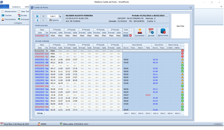Viewport: 224px width, 130px height.
Task: Go to last employee record arrow
Action: click(43, 16)
